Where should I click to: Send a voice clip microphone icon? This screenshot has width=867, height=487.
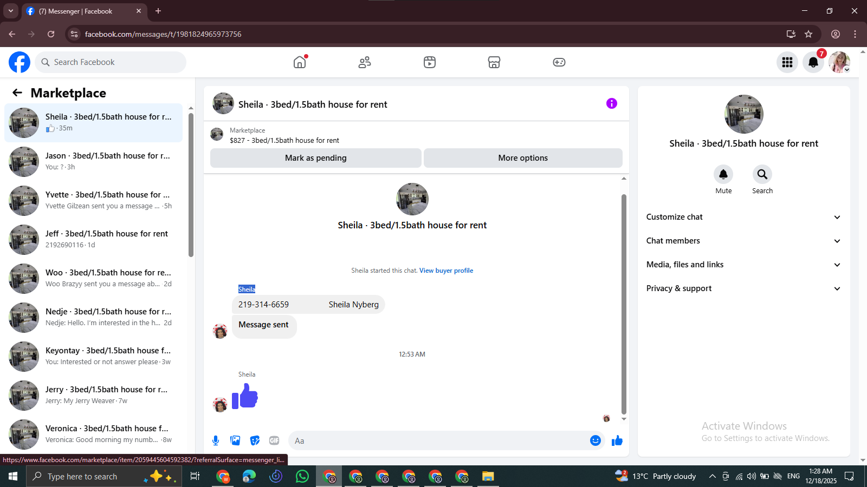tap(216, 440)
